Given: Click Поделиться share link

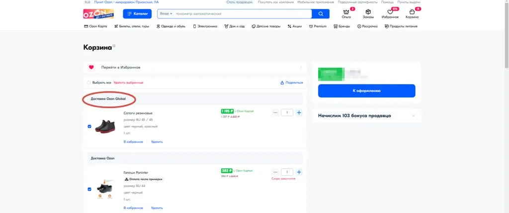Looking at the screenshot, I should (x=291, y=83).
